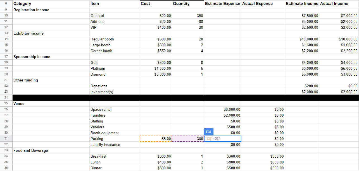Click the Estimate Expense header cell
359x171 pixels.
[222, 4]
